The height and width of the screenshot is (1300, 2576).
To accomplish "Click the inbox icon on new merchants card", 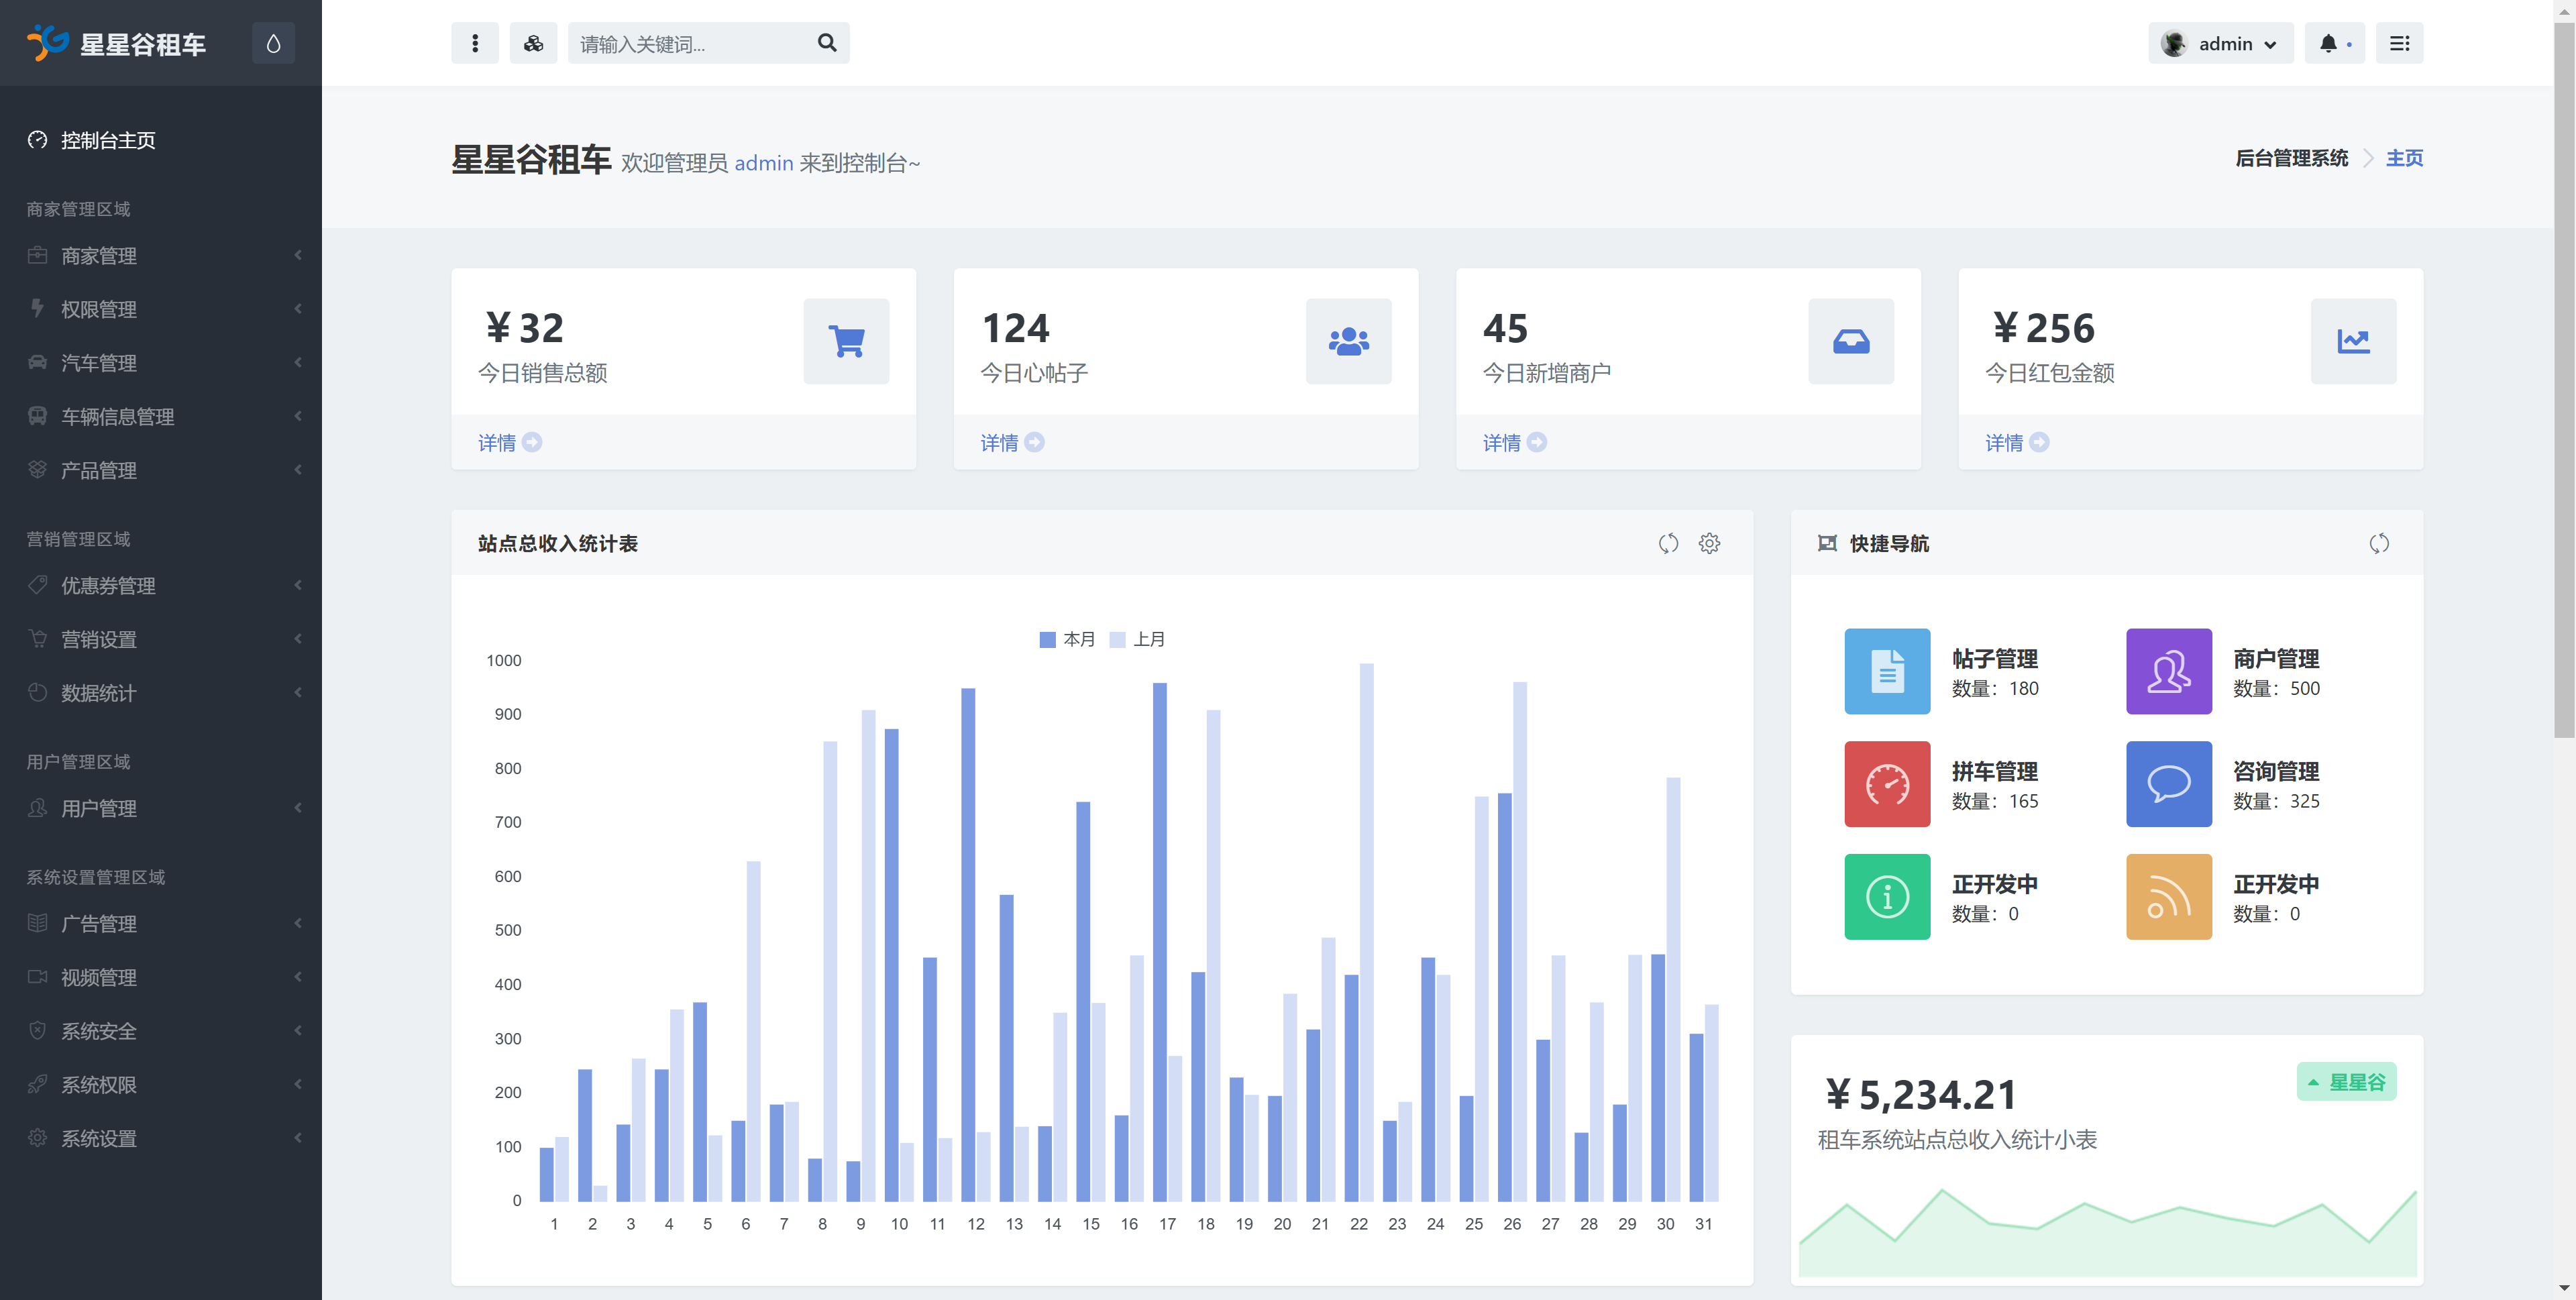I will pos(1851,341).
